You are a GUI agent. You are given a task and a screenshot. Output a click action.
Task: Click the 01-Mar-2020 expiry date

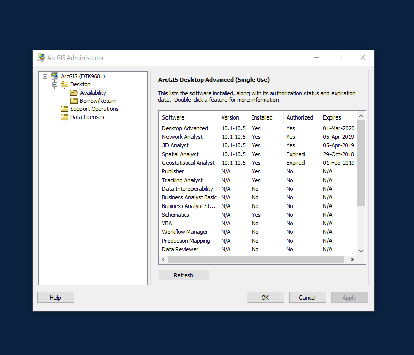click(339, 128)
